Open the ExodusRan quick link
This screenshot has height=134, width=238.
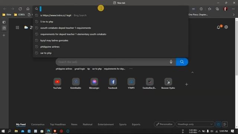click(149, 83)
